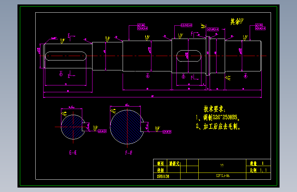Select the overall length dimension line
297x192 pixels.
tap(152, 97)
